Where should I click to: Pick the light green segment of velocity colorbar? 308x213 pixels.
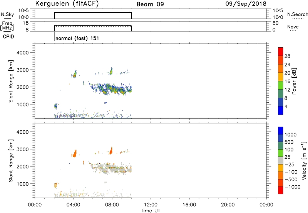tap(281, 153)
